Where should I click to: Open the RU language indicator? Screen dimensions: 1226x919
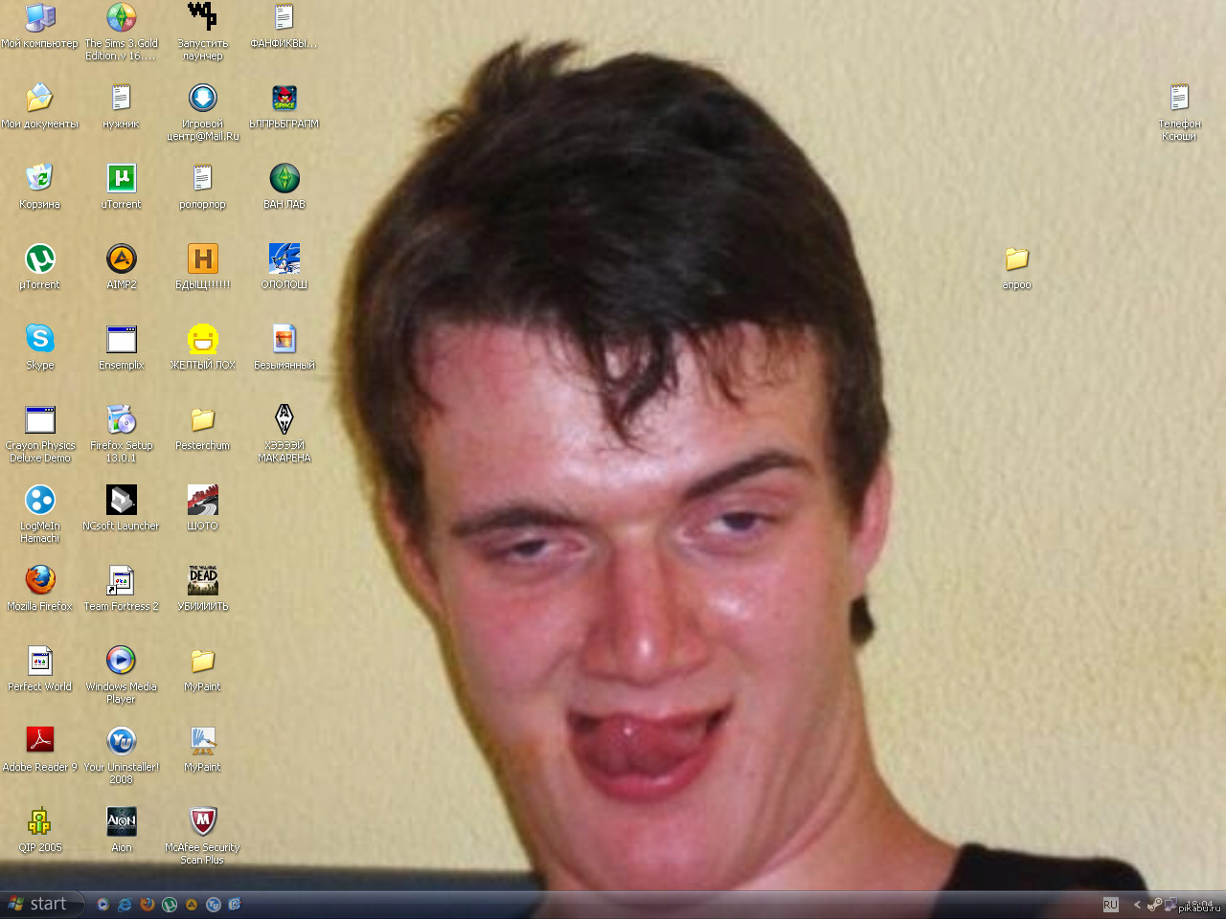(1111, 905)
